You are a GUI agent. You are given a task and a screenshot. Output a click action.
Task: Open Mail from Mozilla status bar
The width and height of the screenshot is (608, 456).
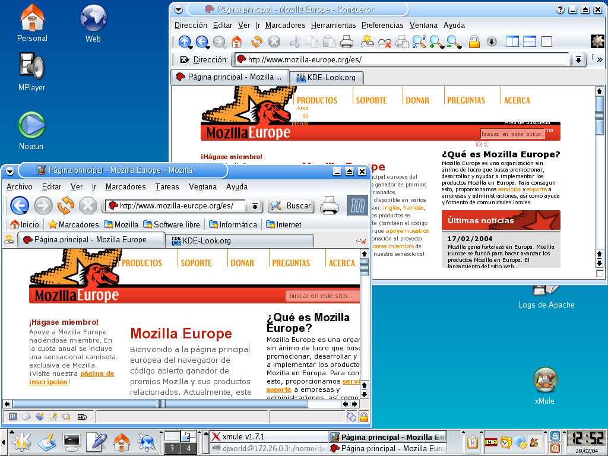click(x=26, y=417)
